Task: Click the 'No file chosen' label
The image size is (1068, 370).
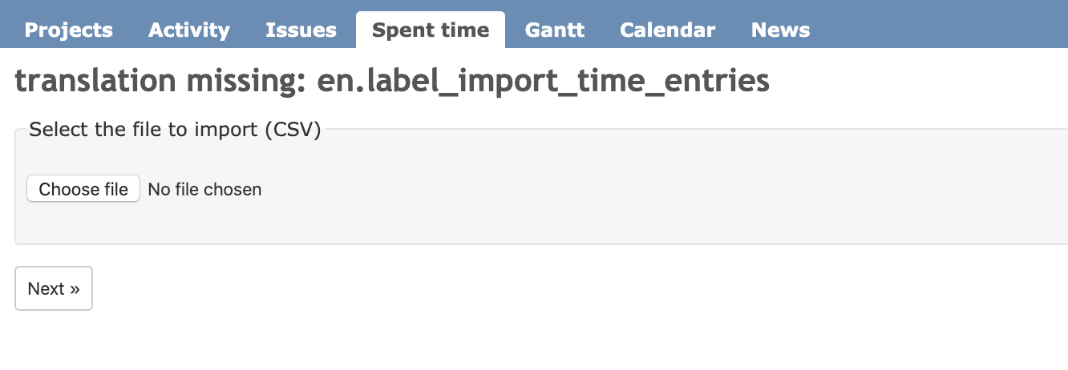Action: point(204,190)
